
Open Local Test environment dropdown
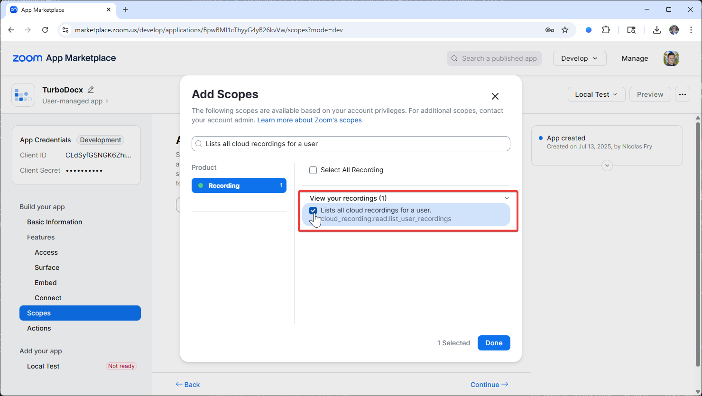[x=597, y=94]
